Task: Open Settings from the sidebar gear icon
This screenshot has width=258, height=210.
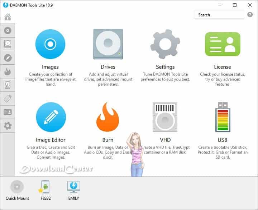Action: (x=8, y=126)
